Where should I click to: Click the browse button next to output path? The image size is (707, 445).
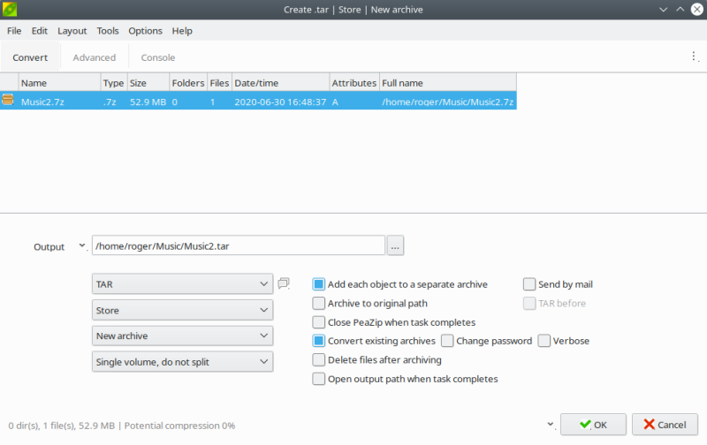point(395,247)
